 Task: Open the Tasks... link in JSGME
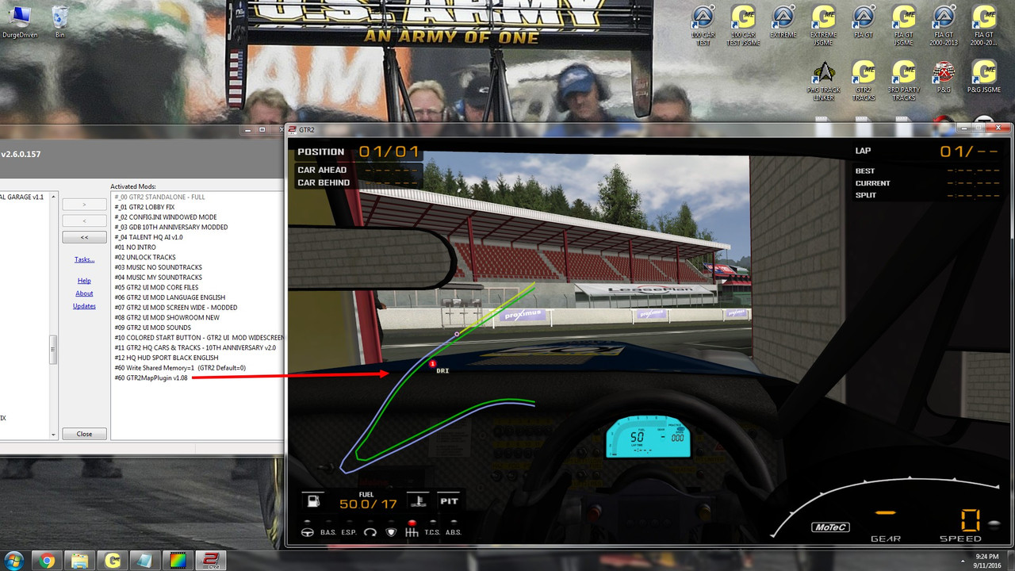tap(84, 259)
